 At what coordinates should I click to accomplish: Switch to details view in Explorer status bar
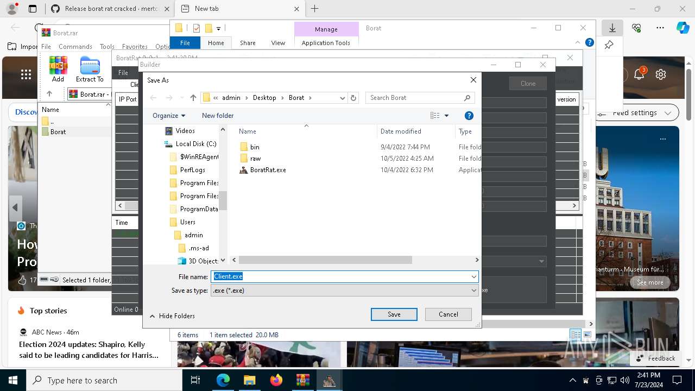tap(576, 335)
